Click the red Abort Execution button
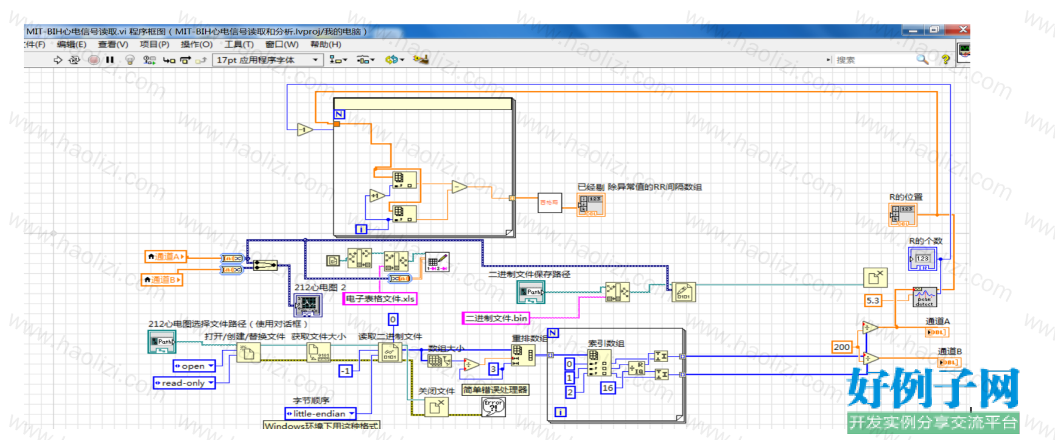 [94, 60]
